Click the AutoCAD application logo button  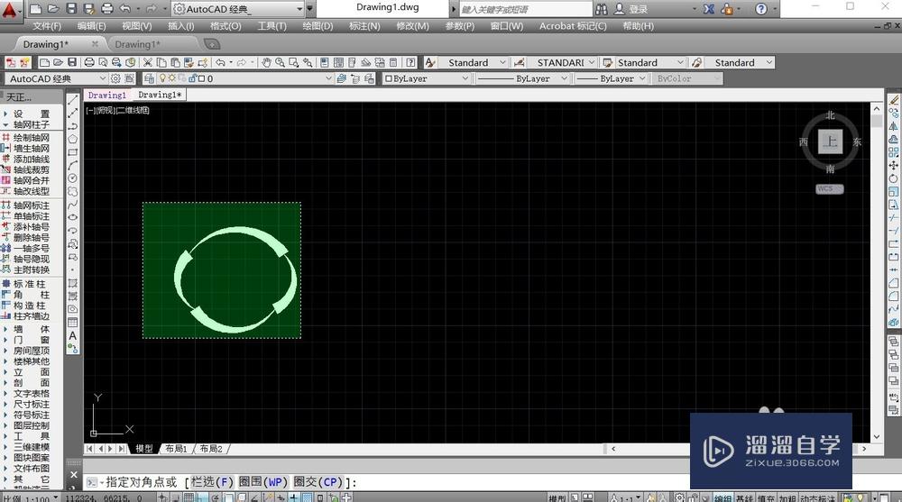(x=10, y=10)
